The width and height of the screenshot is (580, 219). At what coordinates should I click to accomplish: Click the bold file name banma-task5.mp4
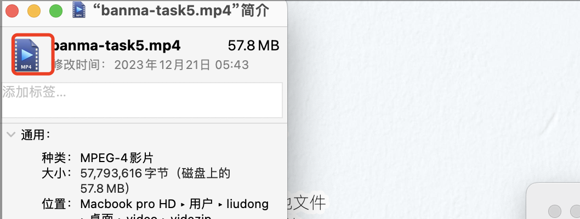coord(116,46)
